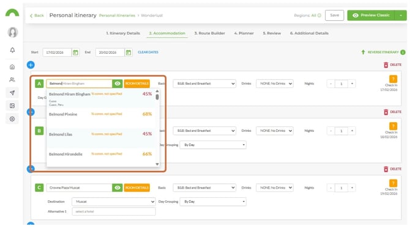Open Basis dropdown in row C
Screen dimensions: 410x229
pyautogui.click(x=204, y=188)
